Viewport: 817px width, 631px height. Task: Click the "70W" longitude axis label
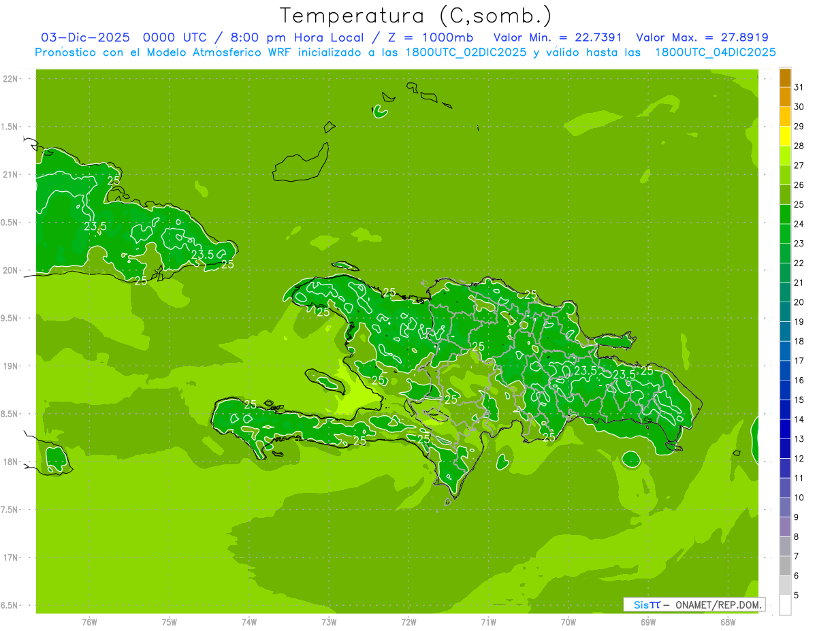coord(568,622)
